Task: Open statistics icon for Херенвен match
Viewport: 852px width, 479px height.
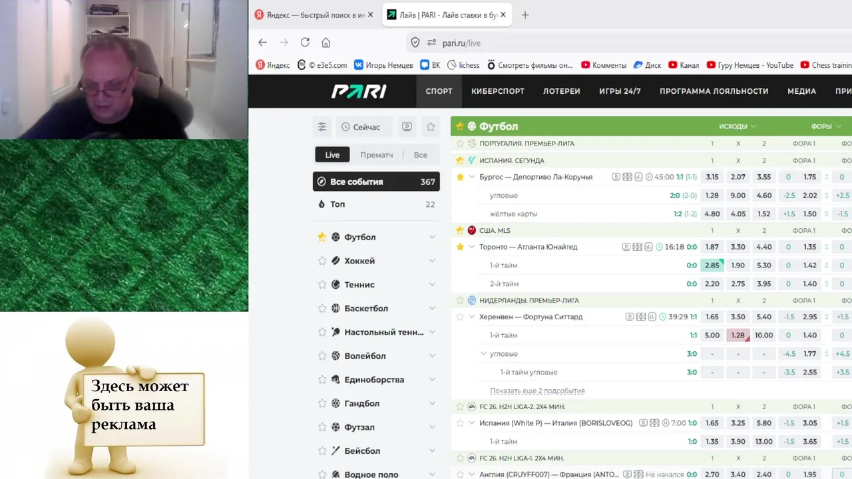Action: [652, 317]
